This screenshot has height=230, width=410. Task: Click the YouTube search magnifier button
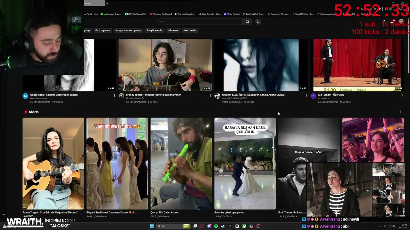point(247,21)
